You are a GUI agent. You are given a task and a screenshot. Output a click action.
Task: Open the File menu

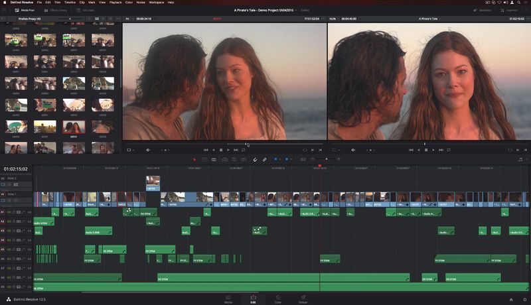39,3
